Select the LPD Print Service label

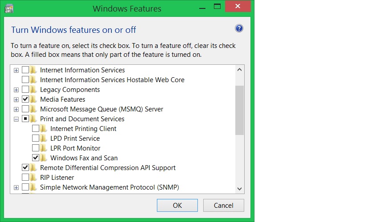75,139
